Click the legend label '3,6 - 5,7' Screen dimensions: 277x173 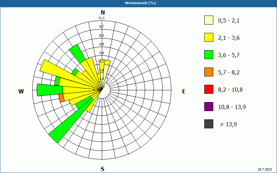coord(229,55)
